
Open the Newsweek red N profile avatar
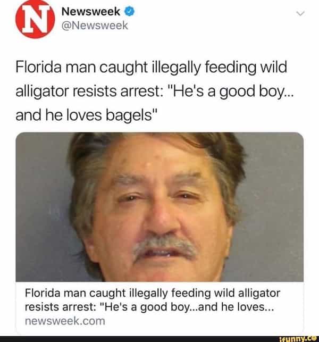35,19
